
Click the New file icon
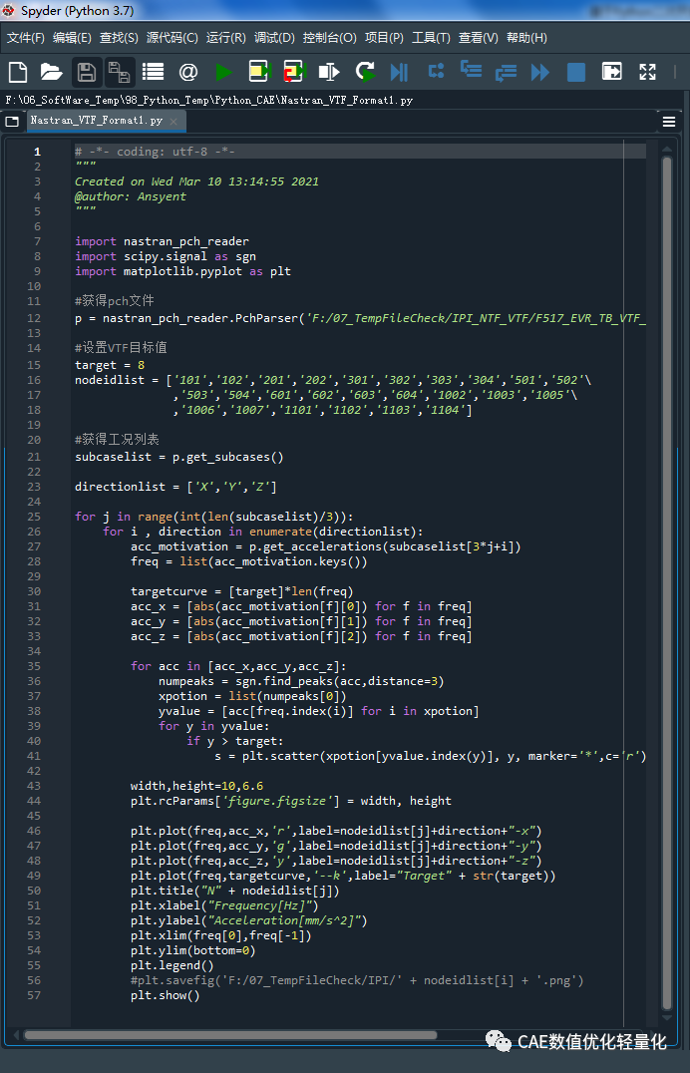(18, 72)
